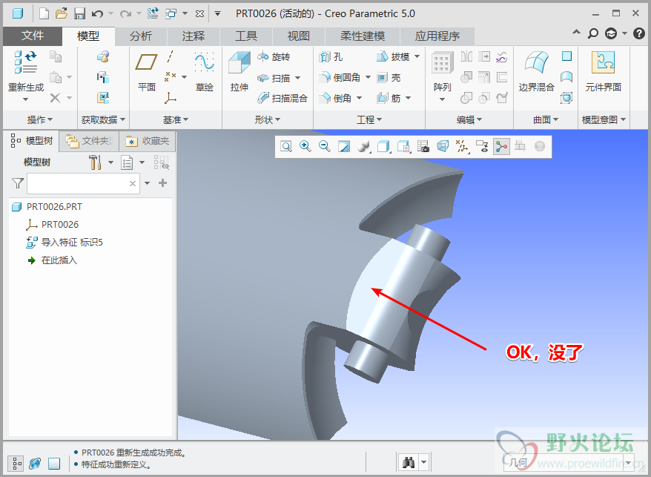Clear the model tree search with X
This screenshot has width=651, height=477.
(x=133, y=183)
